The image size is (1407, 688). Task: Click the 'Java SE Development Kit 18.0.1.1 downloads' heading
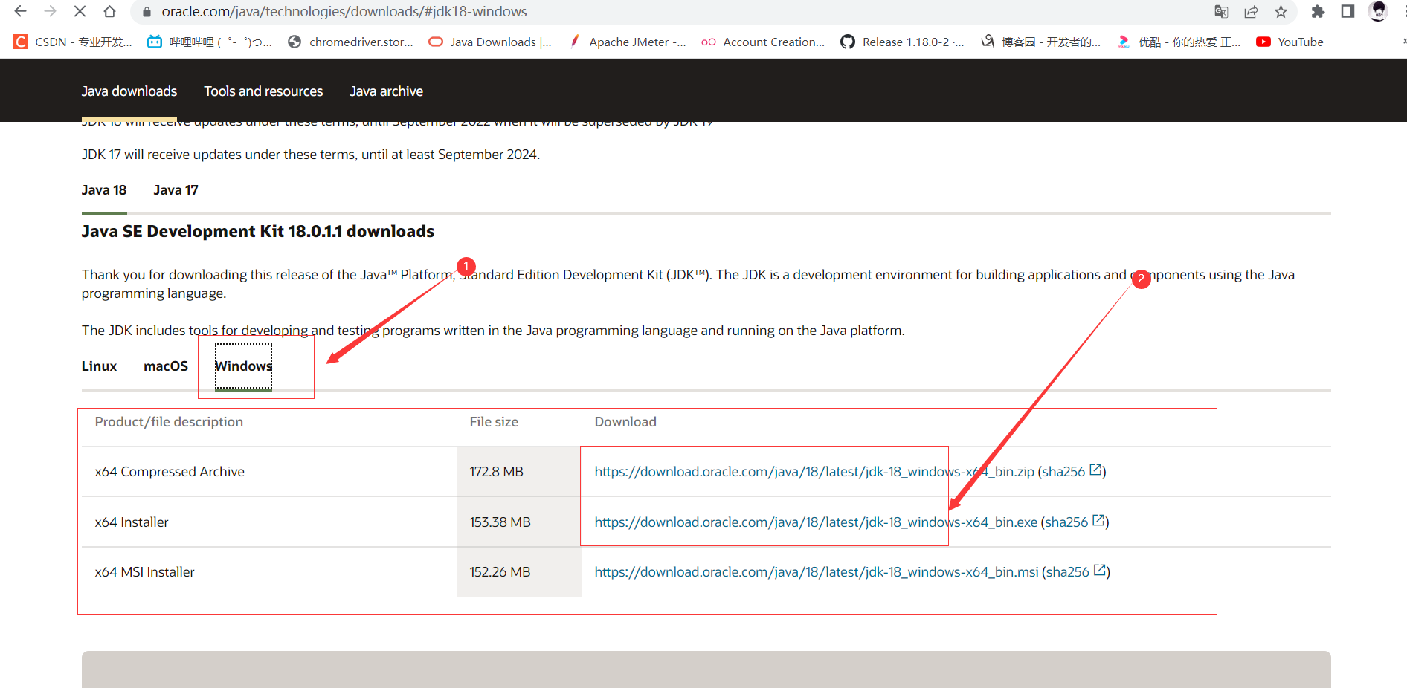coord(258,232)
